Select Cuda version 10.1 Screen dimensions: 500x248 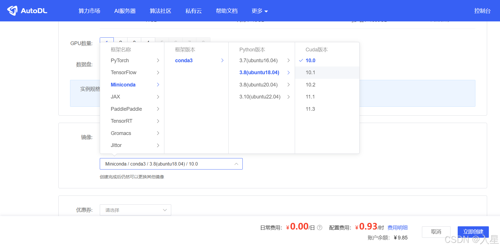pos(327,72)
